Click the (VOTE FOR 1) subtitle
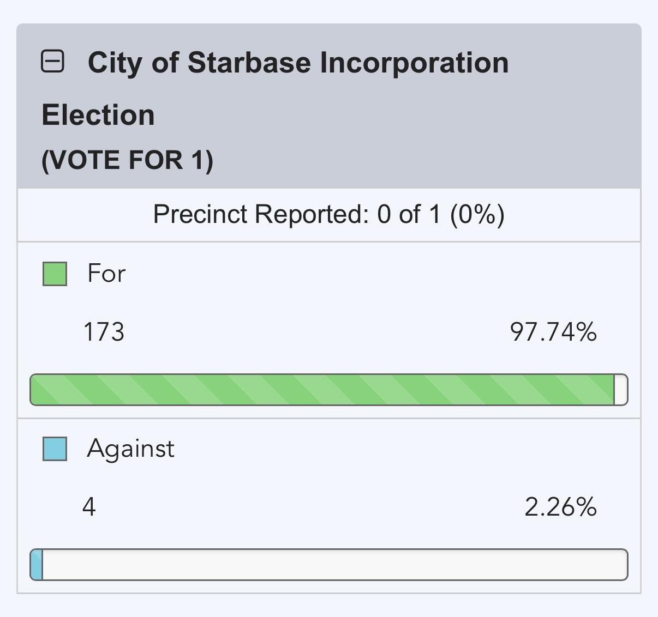The height and width of the screenshot is (617, 658). point(128,160)
